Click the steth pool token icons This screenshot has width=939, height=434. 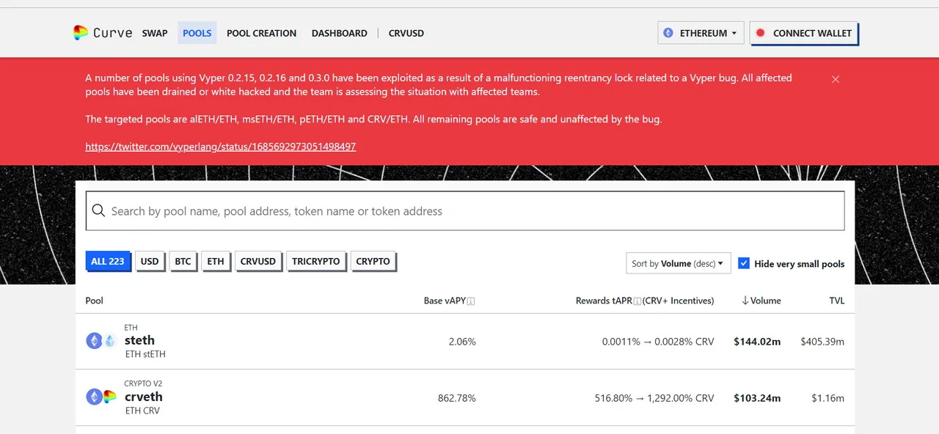click(101, 341)
